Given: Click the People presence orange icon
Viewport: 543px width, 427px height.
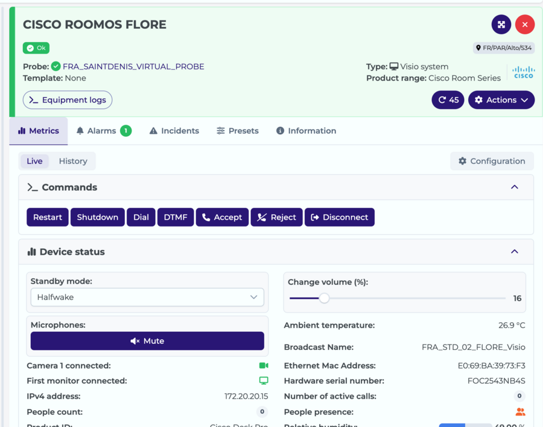Looking at the screenshot, I should 520,412.
